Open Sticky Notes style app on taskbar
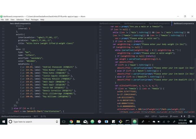Image resolution: width=196 pixels, height=139 pixels. 113,122
